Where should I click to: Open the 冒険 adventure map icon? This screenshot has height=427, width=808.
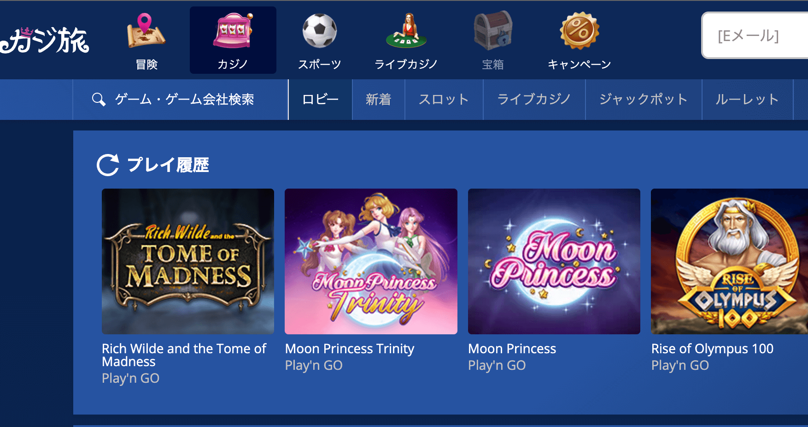click(146, 30)
